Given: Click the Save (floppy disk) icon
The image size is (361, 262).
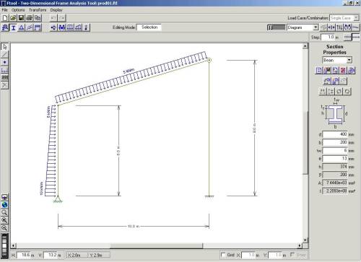Looking at the screenshot, I should (x=21, y=18).
